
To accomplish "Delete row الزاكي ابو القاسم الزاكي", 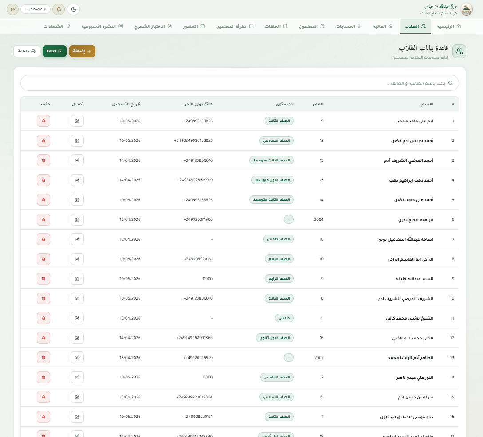I will pyautogui.click(x=44, y=259).
